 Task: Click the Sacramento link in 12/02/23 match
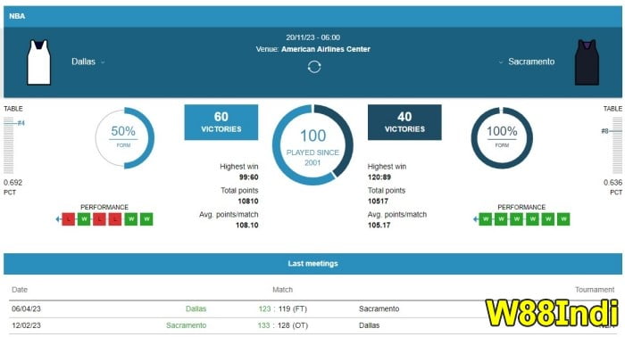[x=186, y=325]
